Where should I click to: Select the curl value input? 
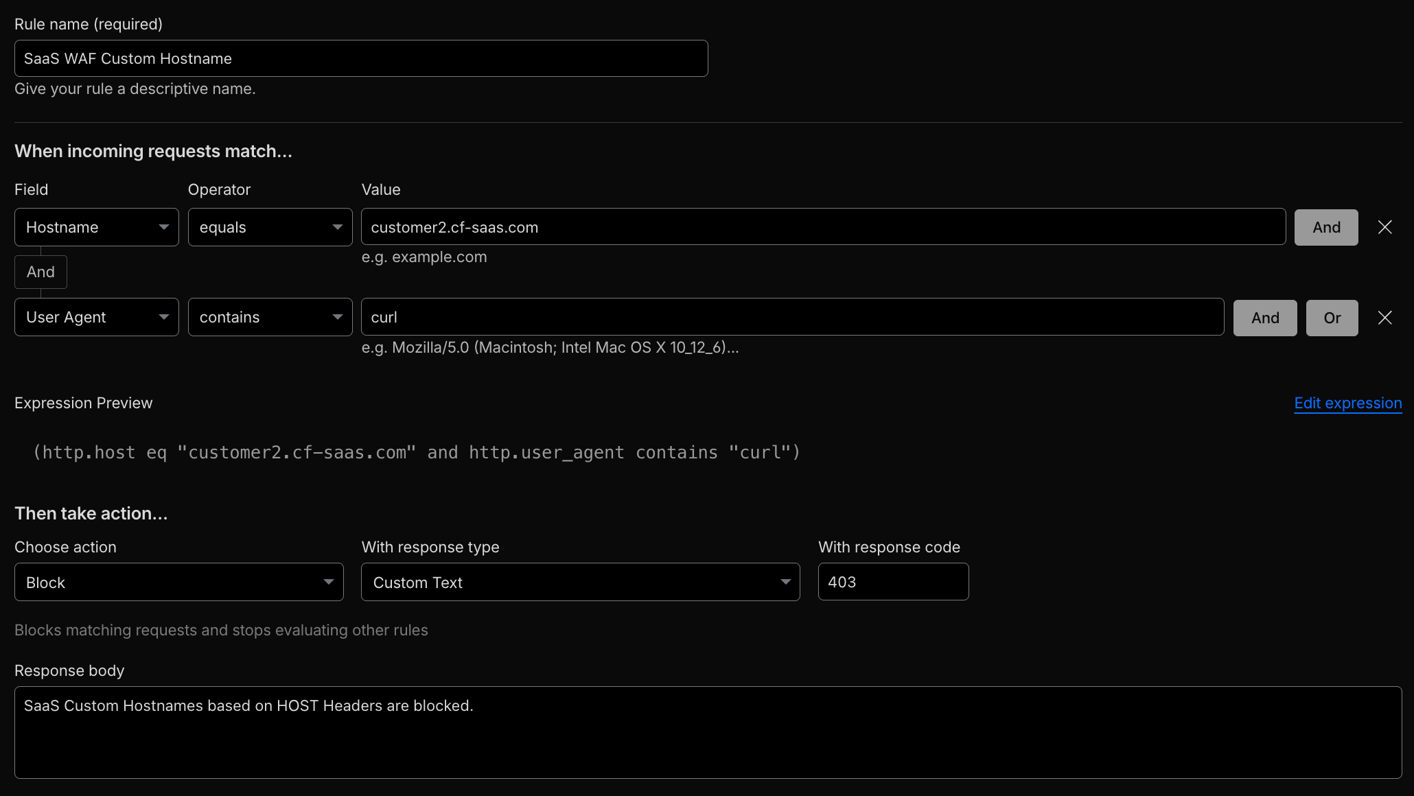pyautogui.click(x=792, y=316)
